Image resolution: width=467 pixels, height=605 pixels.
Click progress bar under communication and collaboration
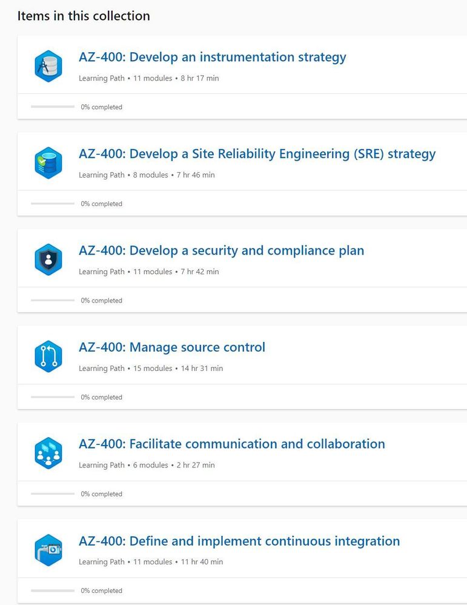[x=53, y=493]
